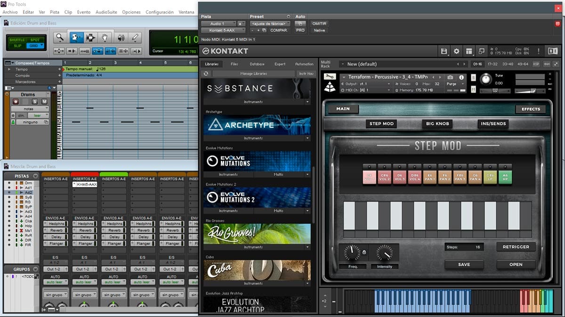565x317 pixels.
Task: Click the Kntkt5-AAX insert slot in mixer
Action: pyautogui.click(x=85, y=185)
